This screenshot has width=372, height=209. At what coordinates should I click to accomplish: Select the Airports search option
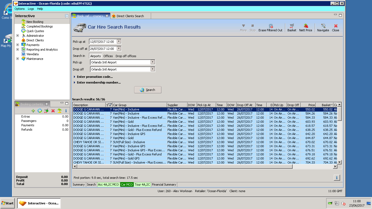95,56
